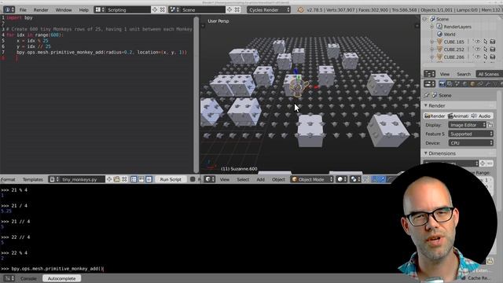Click the Blender logo in info header
This screenshot has height=283, width=503.
click(x=300, y=10)
